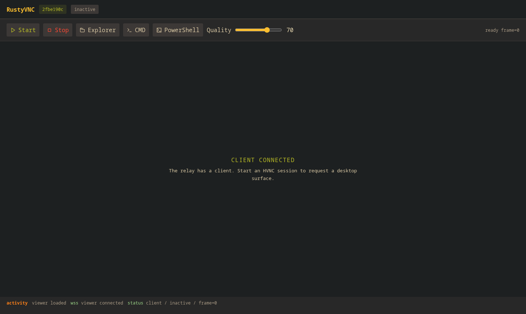Click the play triangle icon on Start
The image size is (526, 314).
pos(13,30)
